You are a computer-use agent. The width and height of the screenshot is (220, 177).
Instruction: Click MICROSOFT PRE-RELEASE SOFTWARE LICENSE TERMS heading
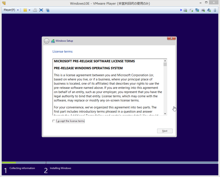(x=94, y=61)
